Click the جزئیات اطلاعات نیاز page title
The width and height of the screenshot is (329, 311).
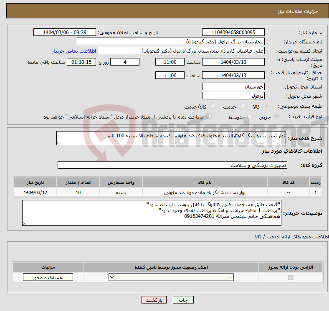pyautogui.click(x=298, y=11)
